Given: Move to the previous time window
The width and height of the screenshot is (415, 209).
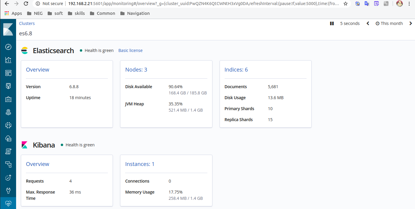Looking at the screenshot, I should pyautogui.click(x=368, y=23).
